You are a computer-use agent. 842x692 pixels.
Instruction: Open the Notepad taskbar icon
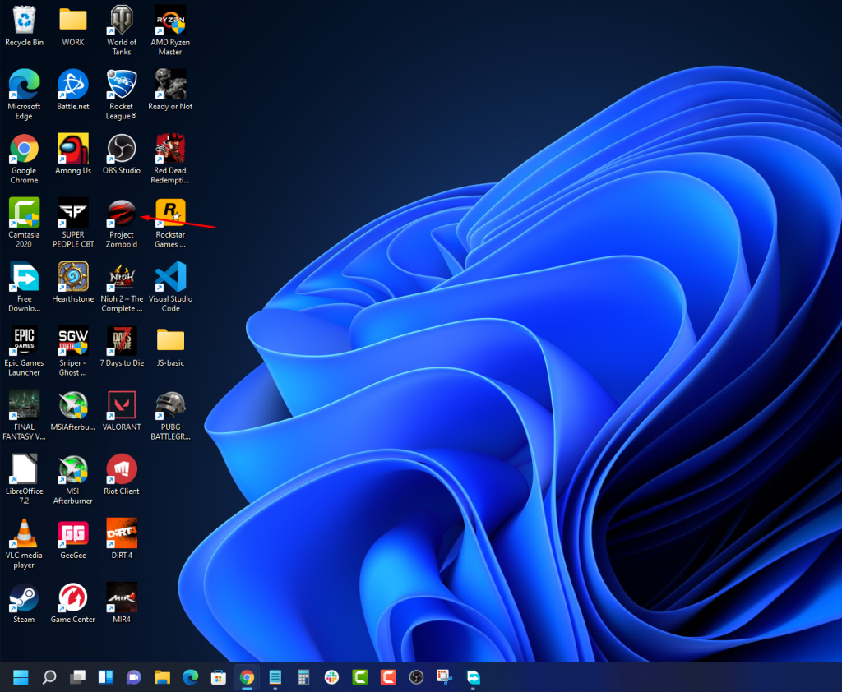(x=275, y=677)
